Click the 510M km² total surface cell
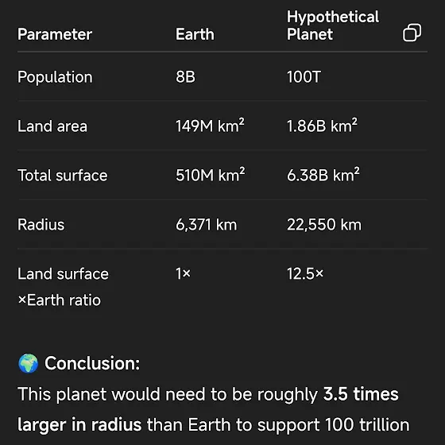 (211, 175)
